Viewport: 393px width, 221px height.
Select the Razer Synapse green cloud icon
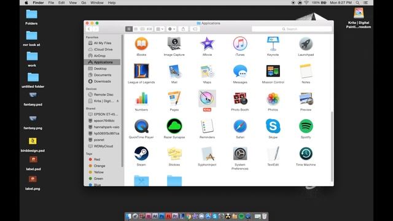pyautogui.click(x=174, y=126)
